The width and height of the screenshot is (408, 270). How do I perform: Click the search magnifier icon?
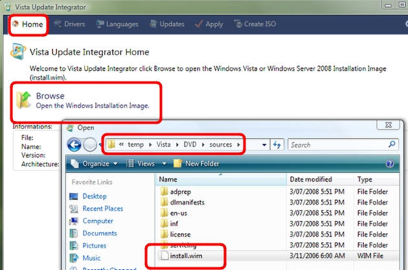(392, 144)
